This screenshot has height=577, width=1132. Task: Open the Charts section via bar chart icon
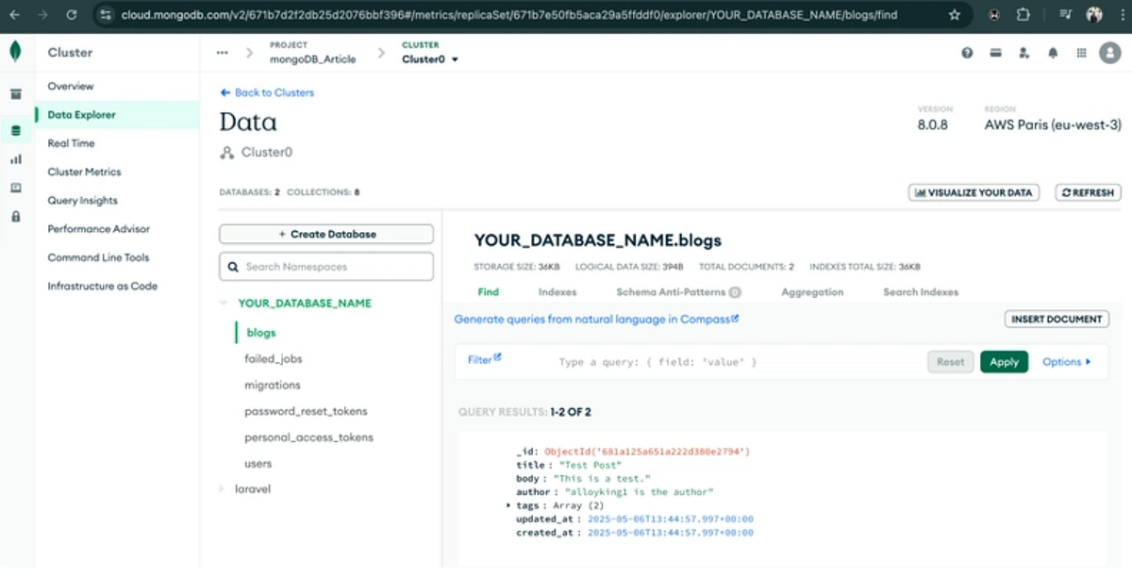pos(14,158)
